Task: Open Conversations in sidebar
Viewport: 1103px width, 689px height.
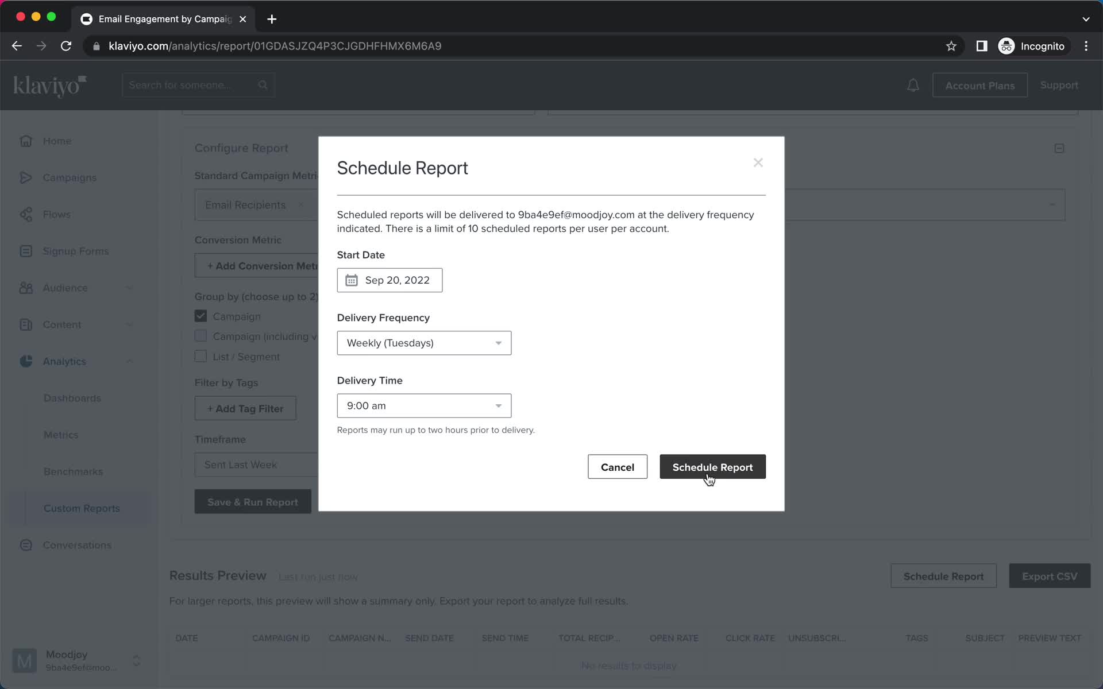Action: 77,545
